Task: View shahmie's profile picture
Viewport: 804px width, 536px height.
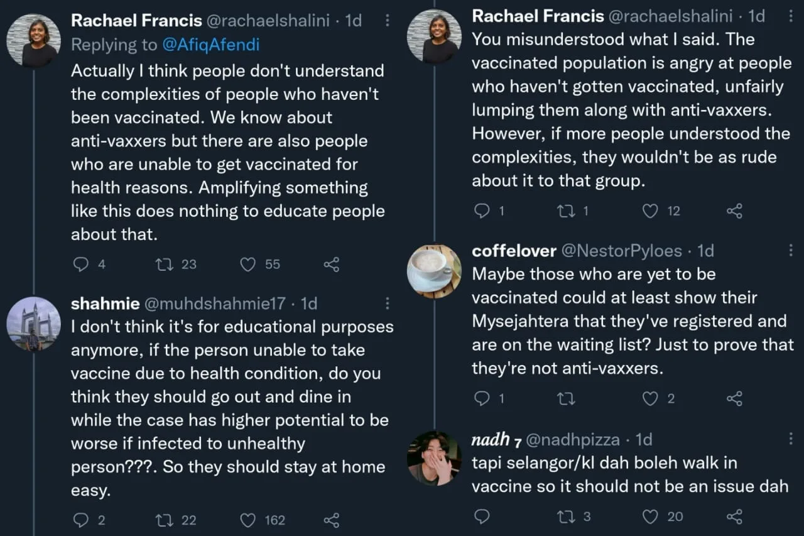Action: (34, 324)
